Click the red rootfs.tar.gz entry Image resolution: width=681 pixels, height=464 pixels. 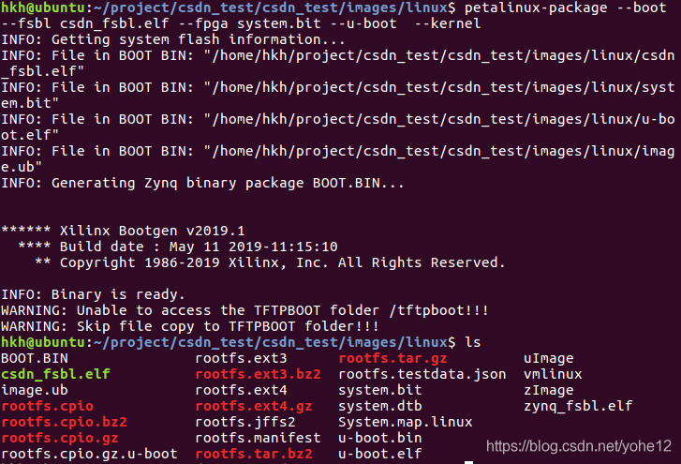pos(392,358)
